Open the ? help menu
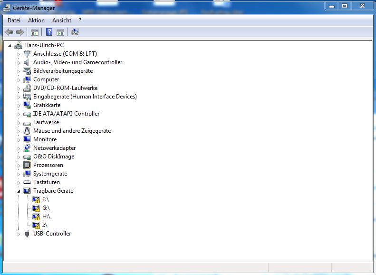 pos(80,20)
